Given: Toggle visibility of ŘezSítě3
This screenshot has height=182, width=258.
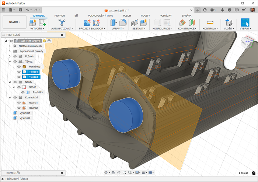Looking at the screenshot, I should coord(23,92).
